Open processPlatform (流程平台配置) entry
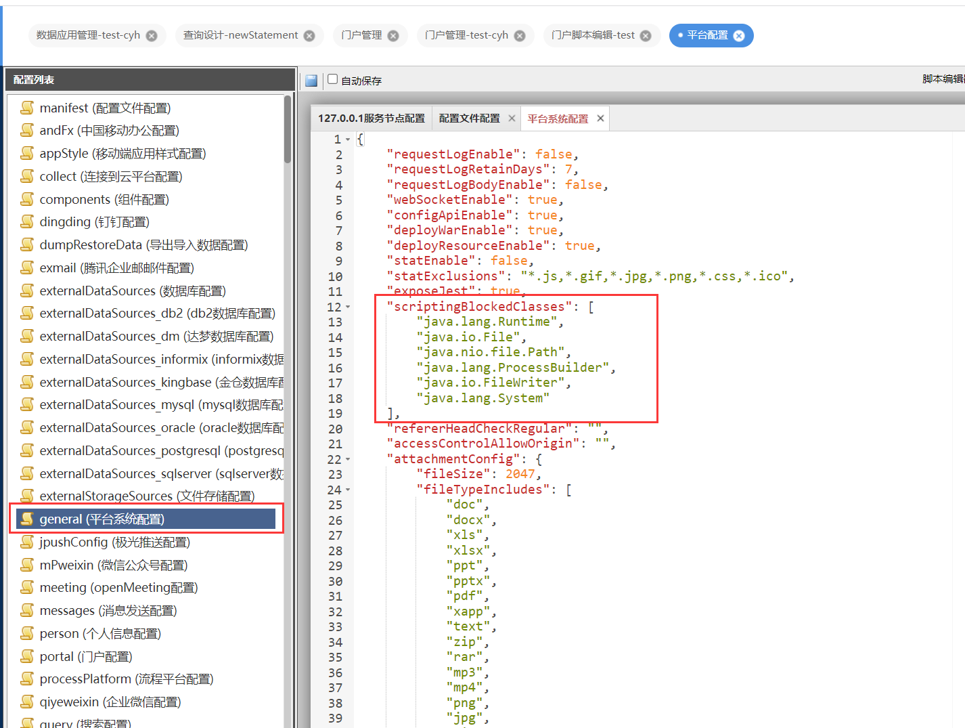 [x=127, y=679]
